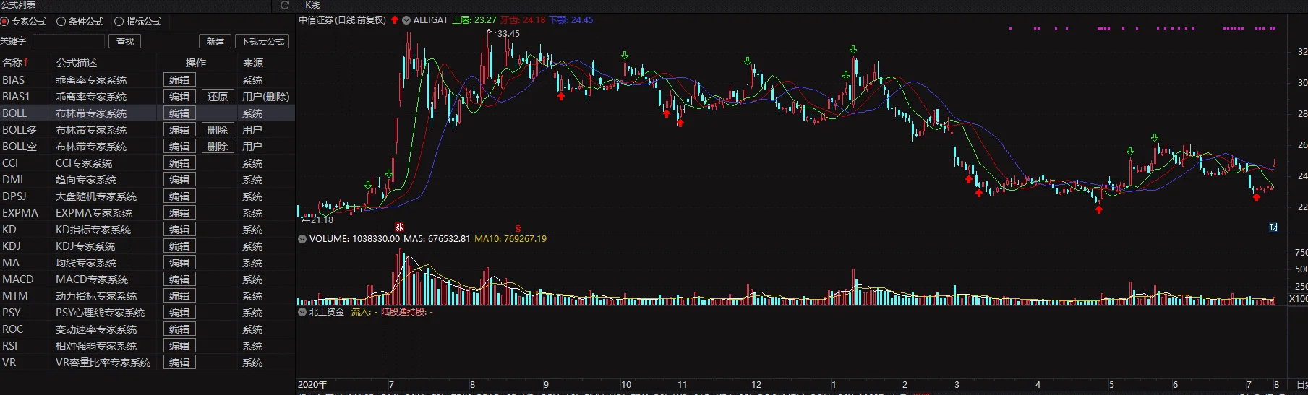This screenshot has height=395, width=1308.
Task: Open the ALLIGAT indicator dropdown
Action: (x=406, y=20)
